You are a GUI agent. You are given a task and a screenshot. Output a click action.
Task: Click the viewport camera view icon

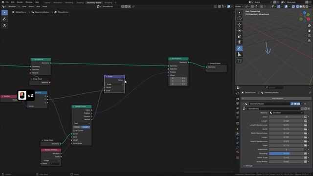coord(309,36)
